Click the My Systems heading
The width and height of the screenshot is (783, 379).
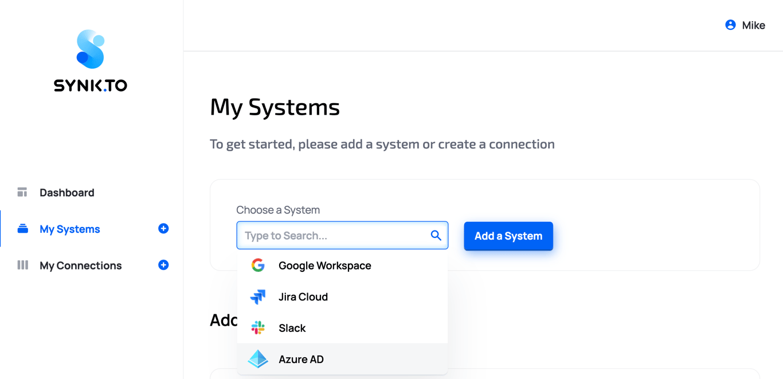275,107
